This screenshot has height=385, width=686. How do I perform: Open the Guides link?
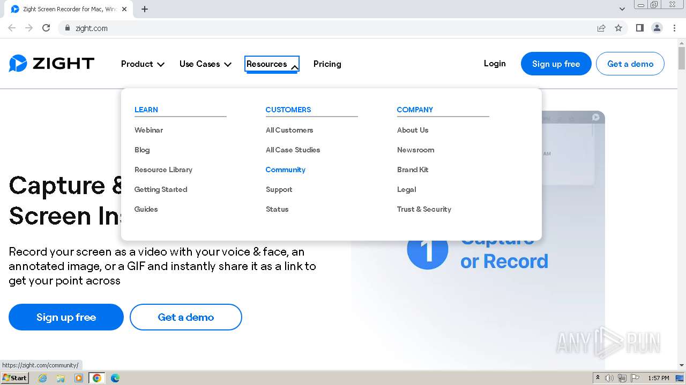146,209
